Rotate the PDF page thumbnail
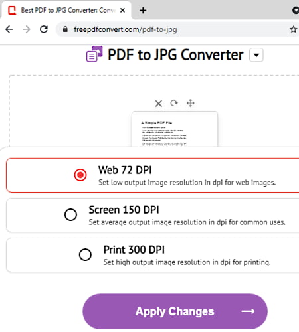Screen dimensions: 299x332 pos(174,103)
